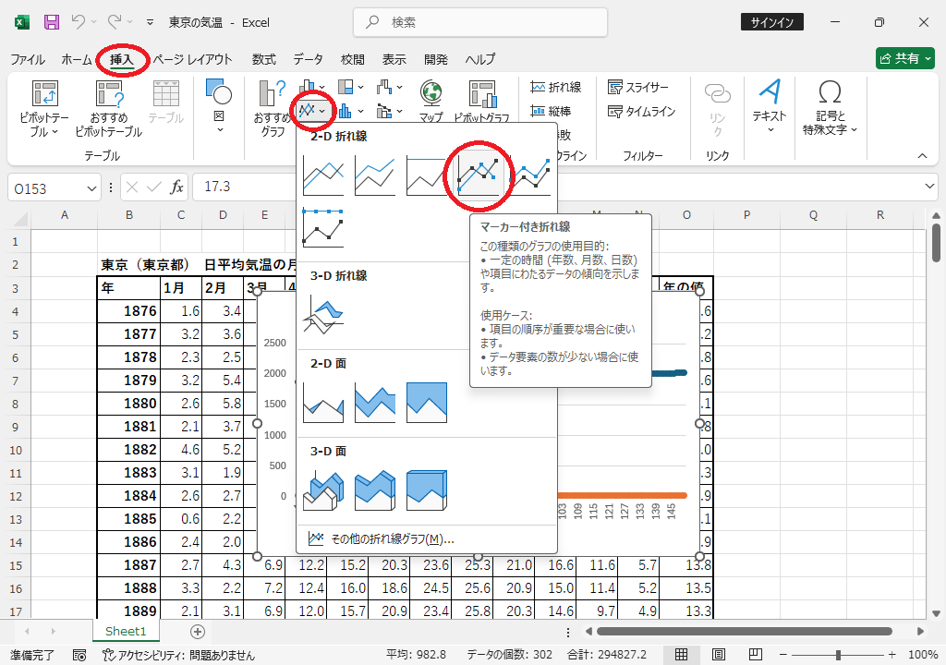Image resolution: width=946 pixels, height=665 pixels.
Task: Switch to Page Break Preview icon
Action: pos(756,655)
